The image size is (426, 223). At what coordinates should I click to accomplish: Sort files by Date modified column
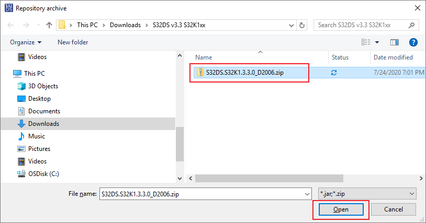tap(393, 57)
